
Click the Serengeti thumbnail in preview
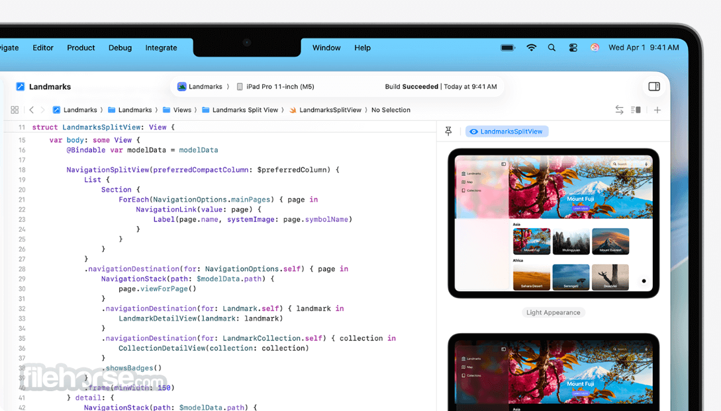[571, 277]
